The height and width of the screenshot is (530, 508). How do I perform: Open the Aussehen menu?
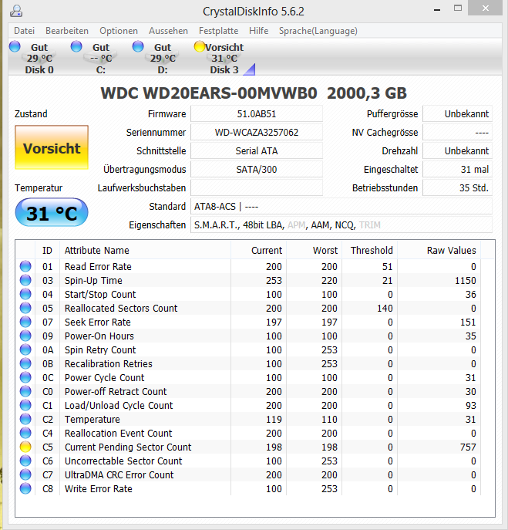click(x=168, y=31)
